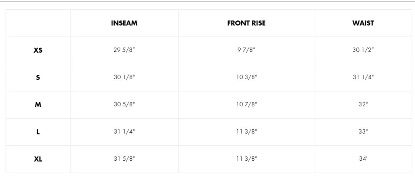Click the S front rise value 10 3/8"

pos(246,78)
